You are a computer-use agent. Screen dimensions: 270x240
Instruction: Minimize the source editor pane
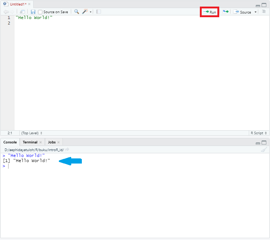(258, 6)
